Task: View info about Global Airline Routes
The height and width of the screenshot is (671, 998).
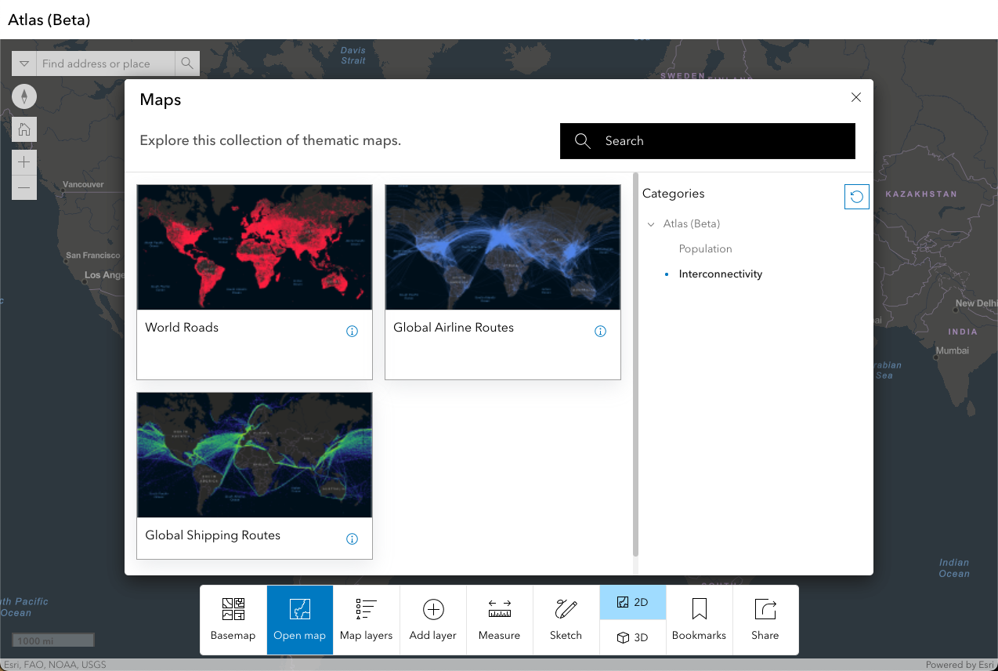Action: 600,331
